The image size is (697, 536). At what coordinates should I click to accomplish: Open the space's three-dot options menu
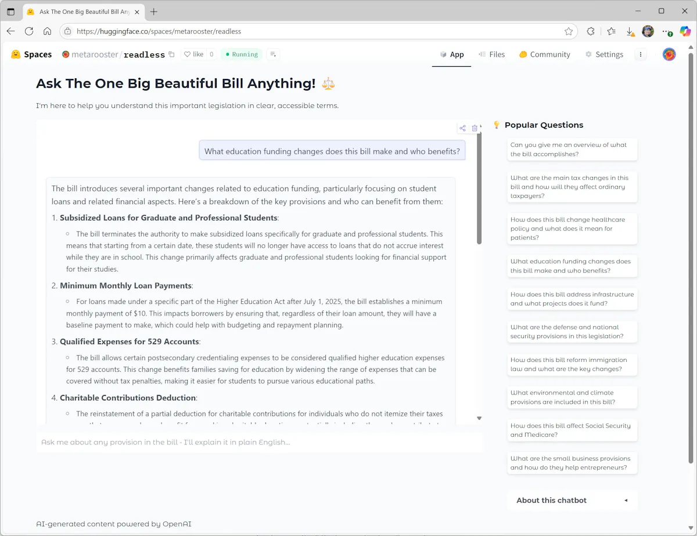(641, 55)
